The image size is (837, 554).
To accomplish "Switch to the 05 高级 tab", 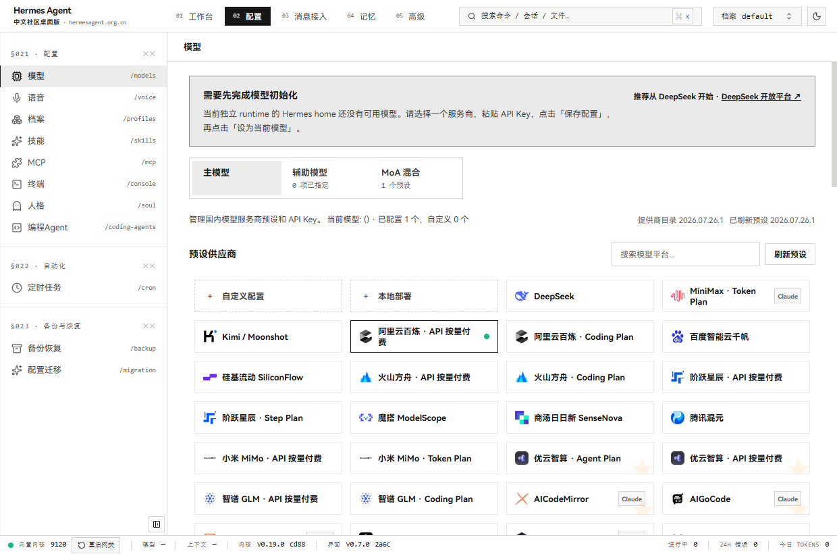I will pyautogui.click(x=410, y=16).
